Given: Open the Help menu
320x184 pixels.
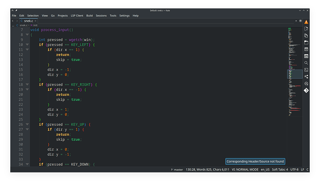Looking at the screenshot, I should coord(135,15).
